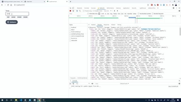This screenshot has height=102, width=181.
Task: Enable Preserve log checkbox
Action: point(84,11)
